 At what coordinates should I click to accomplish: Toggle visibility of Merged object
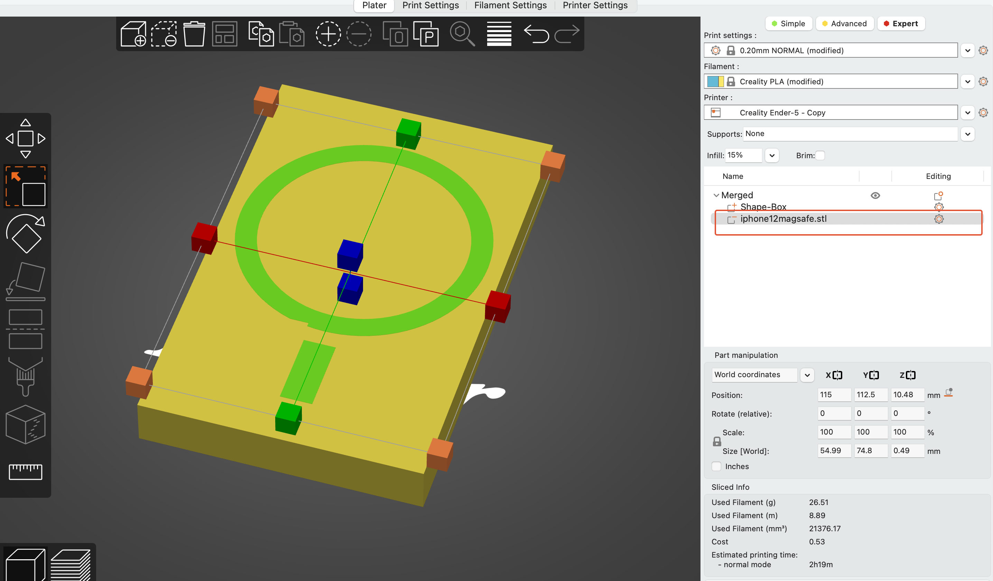pos(875,196)
